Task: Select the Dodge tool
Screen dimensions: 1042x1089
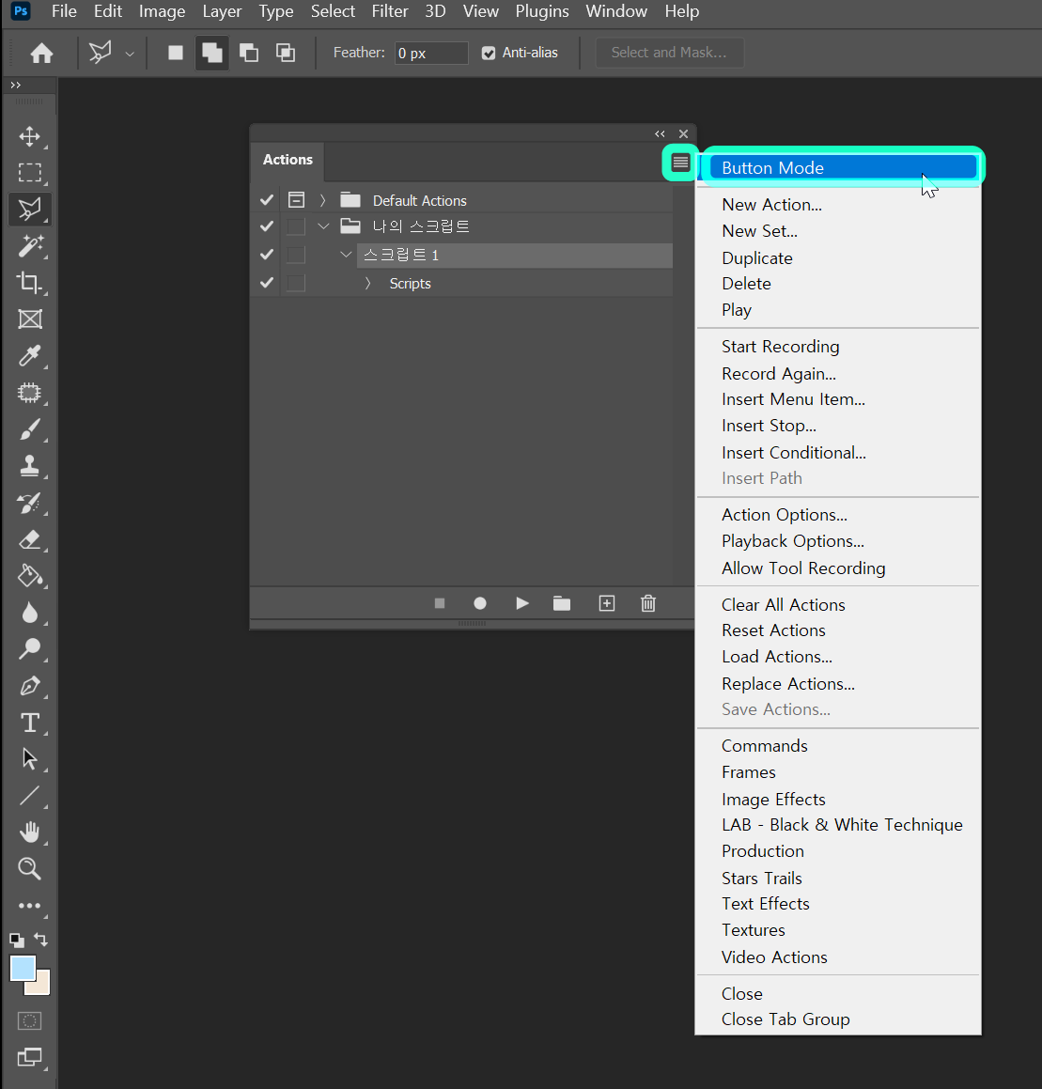Action: [29, 649]
